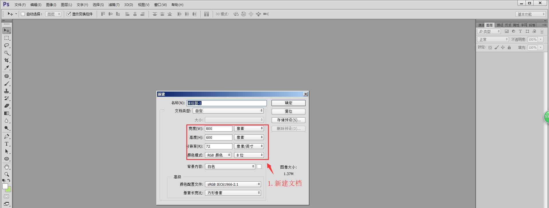
Task: Open the 窗口(W) menu
Action: 160,5
